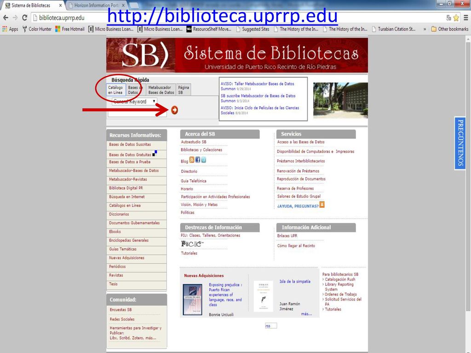Click the Blog RSS feed icon

[192, 159]
